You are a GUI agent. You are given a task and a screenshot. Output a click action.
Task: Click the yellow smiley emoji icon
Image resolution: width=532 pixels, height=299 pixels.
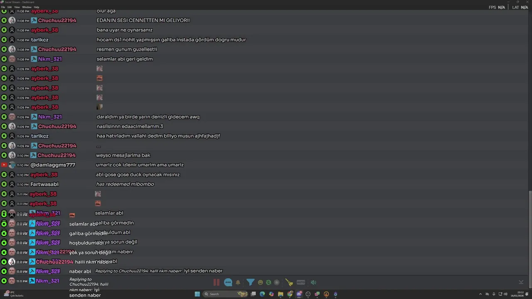[260, 282]
